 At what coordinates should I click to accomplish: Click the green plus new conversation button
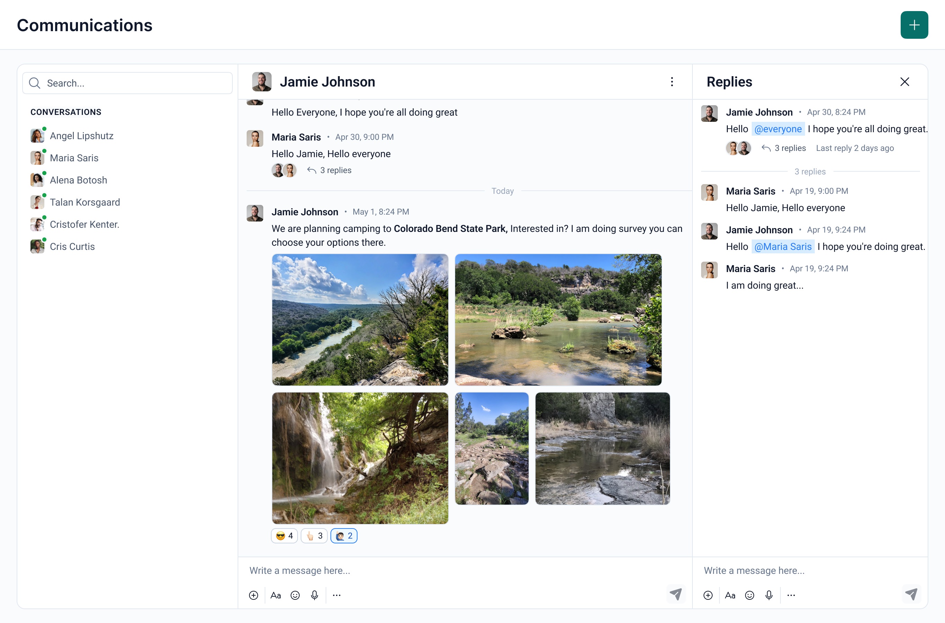coord(913,25)
